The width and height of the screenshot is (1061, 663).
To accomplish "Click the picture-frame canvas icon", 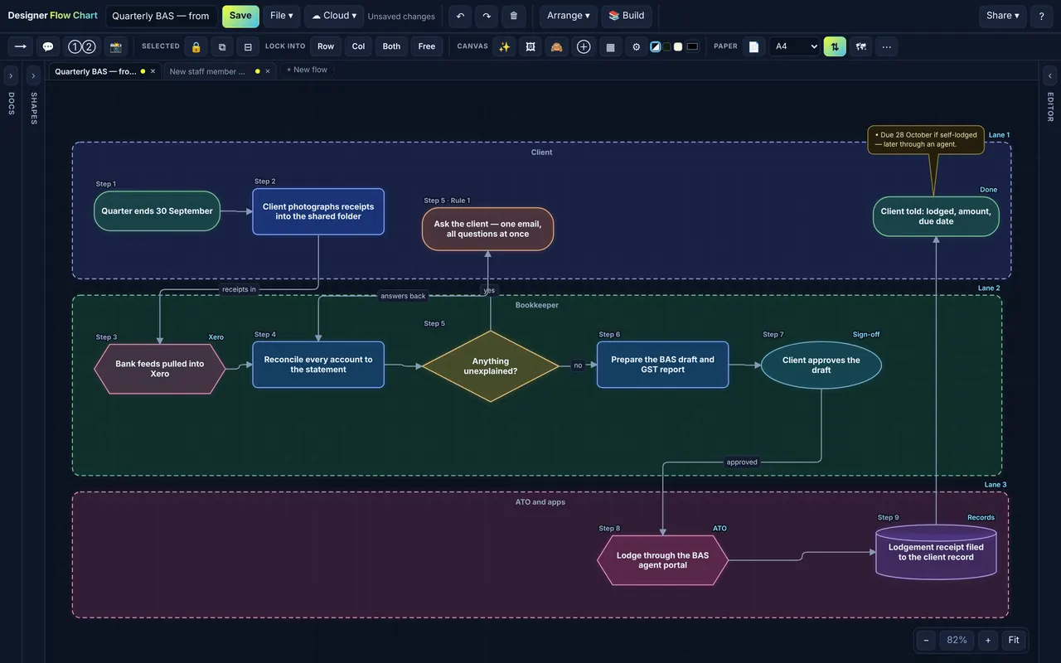I will 530,46.
